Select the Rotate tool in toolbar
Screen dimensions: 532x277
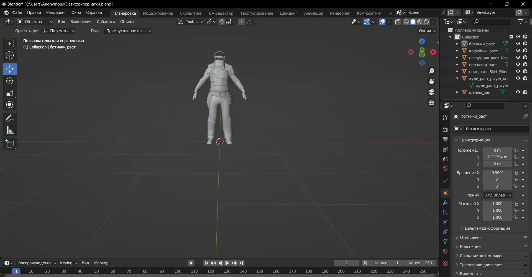tap(10, 81)
